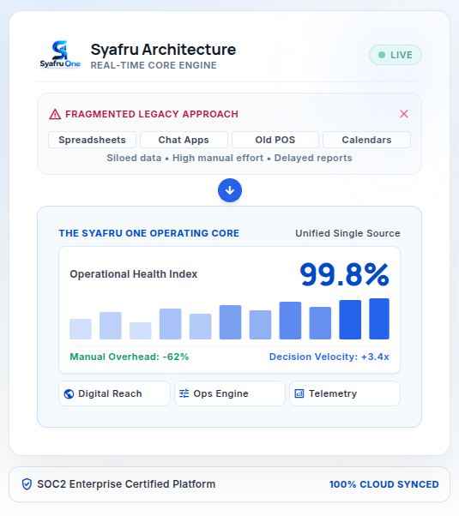Dismiss the Fragmented Legacy Approach with the red X

click(404, 114)
